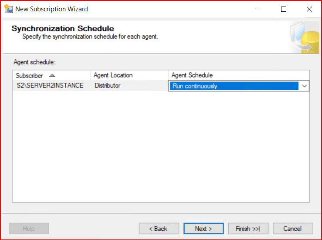
Task: Click the Finish >>| button
Action: pyautogui.click(x=248, y=229)
